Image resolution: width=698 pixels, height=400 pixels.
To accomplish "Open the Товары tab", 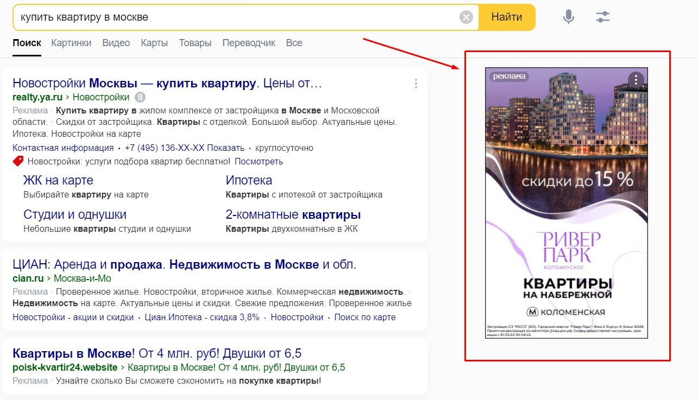I will [195, 43].
